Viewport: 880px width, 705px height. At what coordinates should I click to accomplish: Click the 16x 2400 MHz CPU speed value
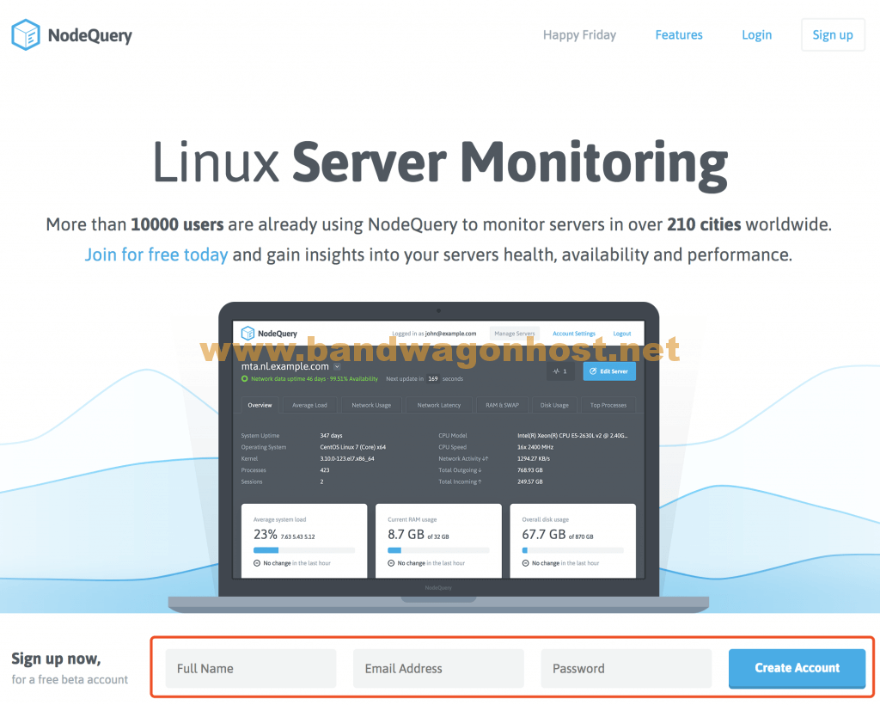[x=535, y=447]
